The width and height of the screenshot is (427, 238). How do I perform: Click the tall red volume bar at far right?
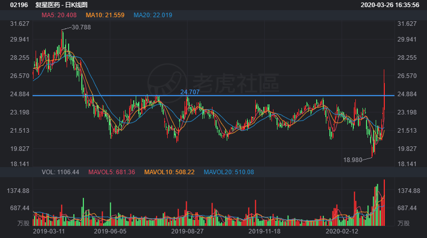pyautogui.click(x=384, y=203)
